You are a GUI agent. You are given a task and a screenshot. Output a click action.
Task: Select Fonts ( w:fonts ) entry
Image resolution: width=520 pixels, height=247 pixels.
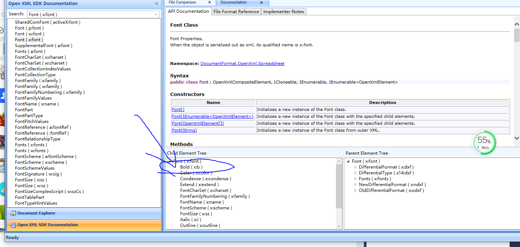32,151
